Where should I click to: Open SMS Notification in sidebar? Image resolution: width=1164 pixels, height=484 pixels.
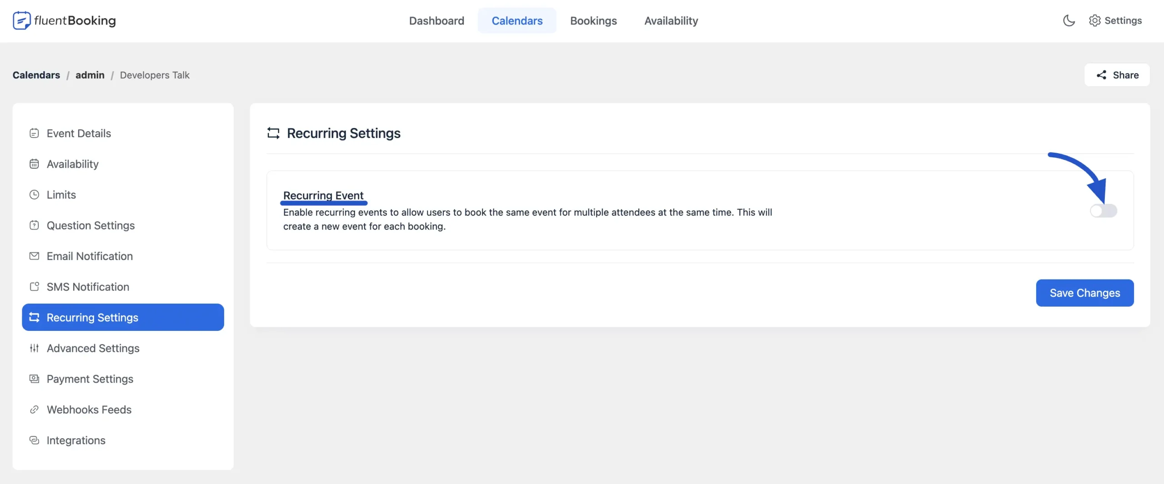[88, 287]
